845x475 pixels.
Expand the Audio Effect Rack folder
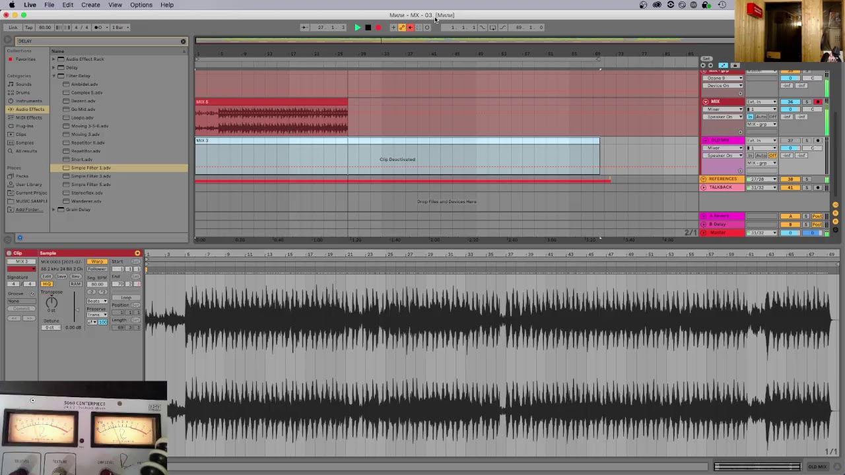pyautogui.click(x=53, y=59)
